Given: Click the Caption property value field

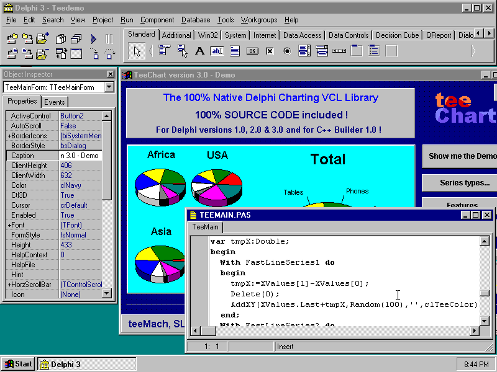Looking at the screenshot, I should coord(80,156).
